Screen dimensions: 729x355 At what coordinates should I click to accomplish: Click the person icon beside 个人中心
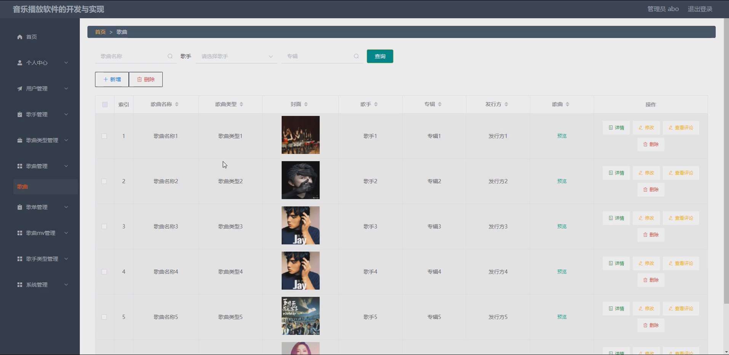(x=20, y=63)
